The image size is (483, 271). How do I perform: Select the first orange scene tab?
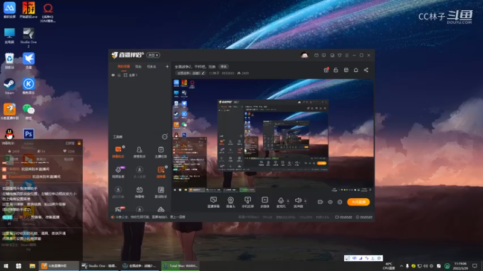(124, 66)
